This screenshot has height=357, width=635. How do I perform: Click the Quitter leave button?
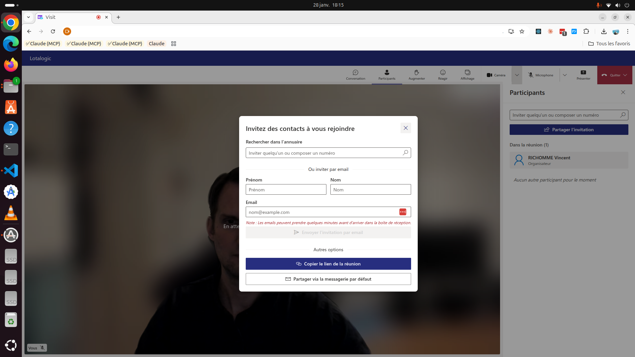(x=611, y=75)
